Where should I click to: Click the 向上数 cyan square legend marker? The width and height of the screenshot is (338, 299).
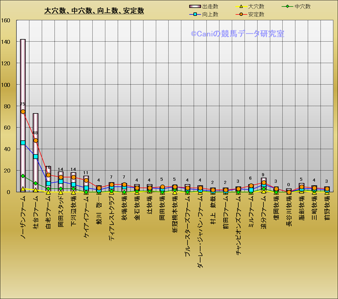194,15
